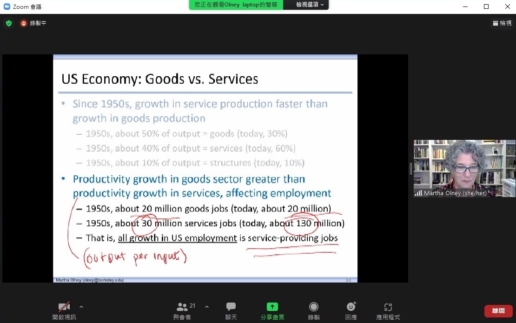The image size is (516, 323).
Task: Open the 與會者 participants panel
Action: tap(182, 307)
